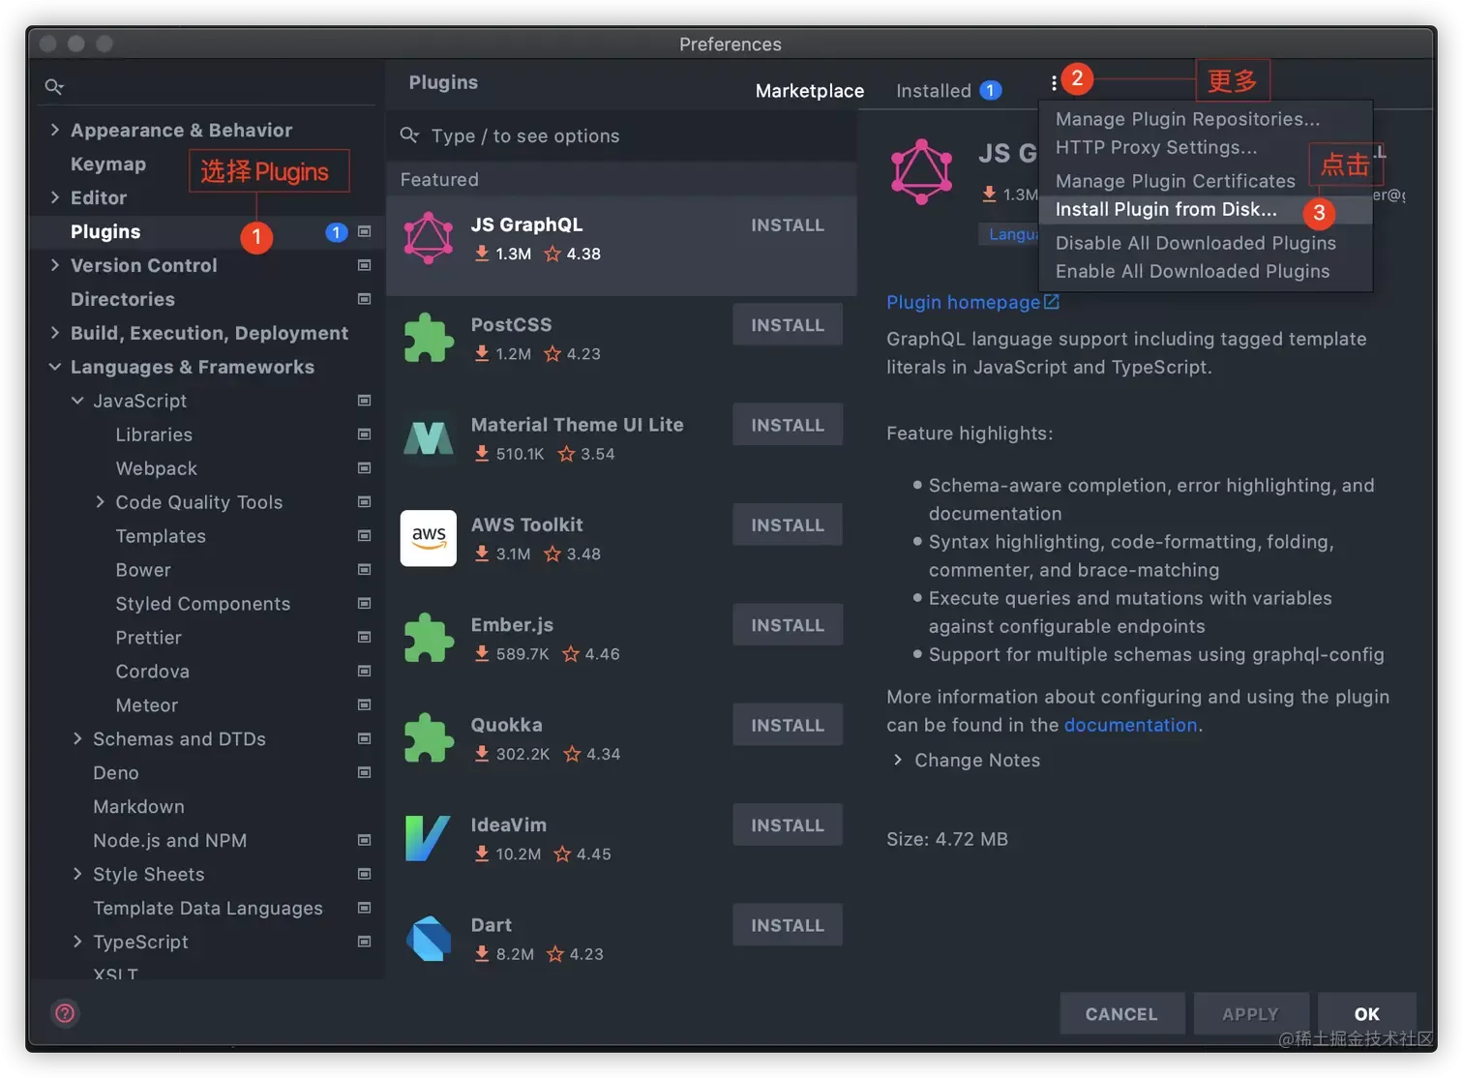
Task: Click the Ember.js plugin puzzle icon
Action: click(429, 638)
